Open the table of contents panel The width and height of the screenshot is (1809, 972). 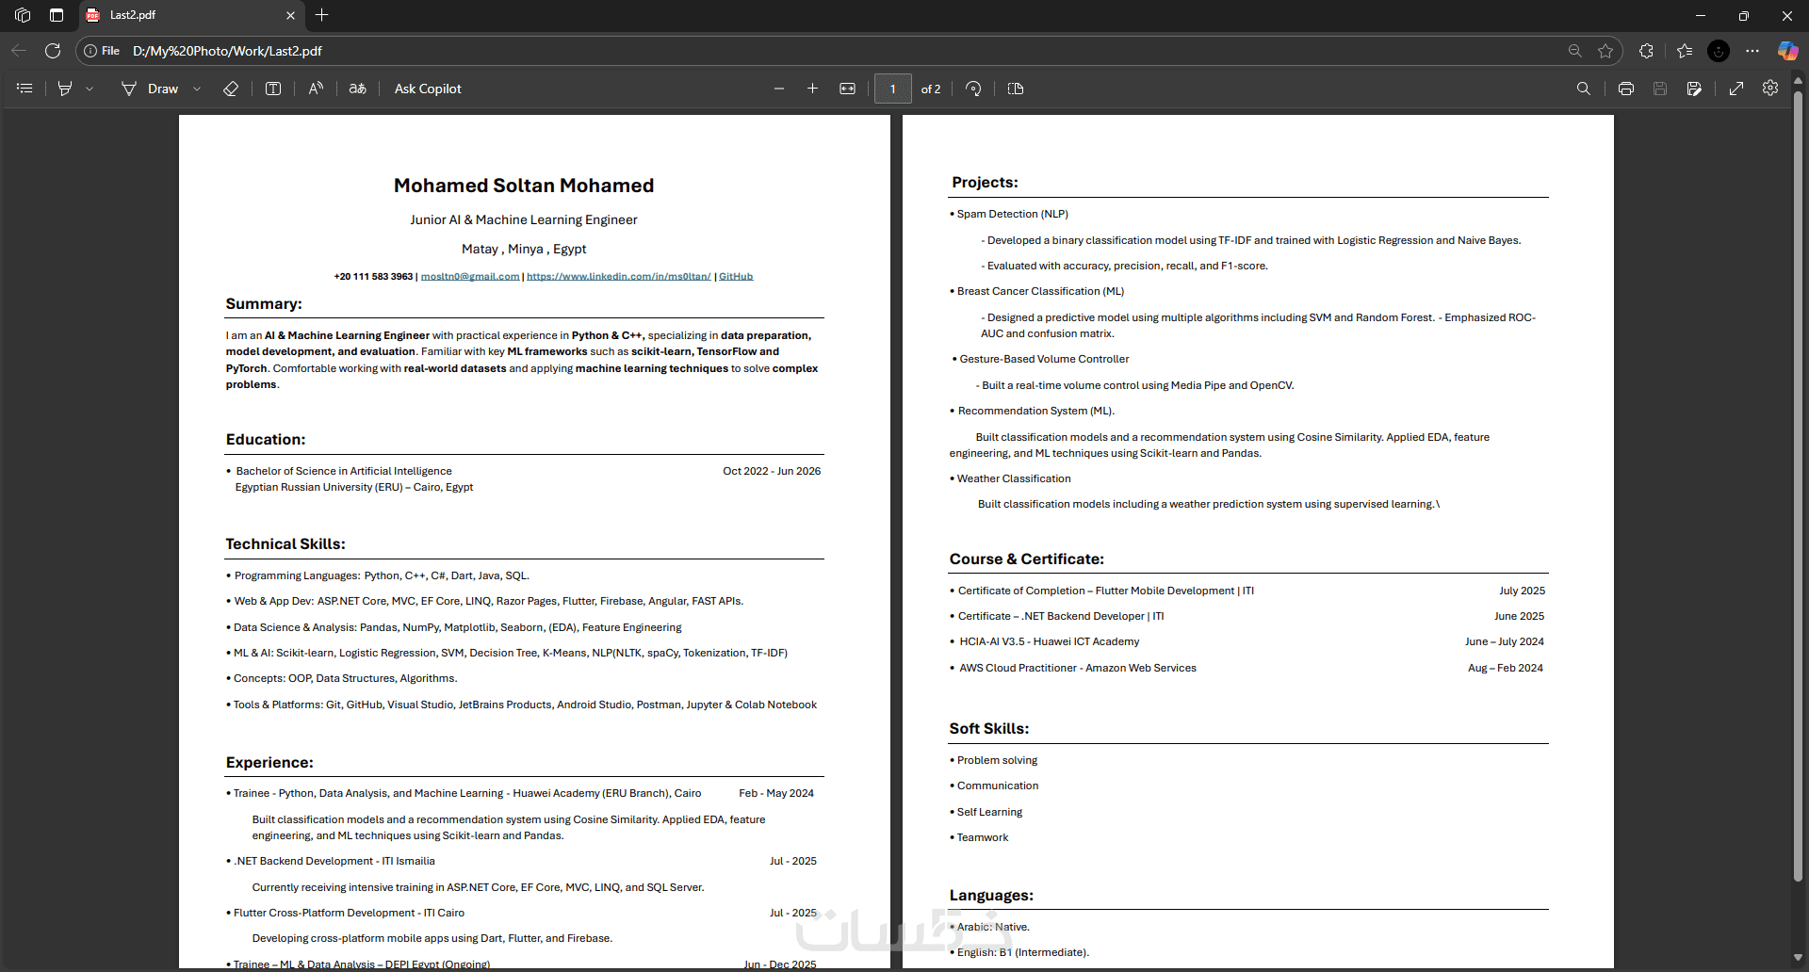click(25, 89)
